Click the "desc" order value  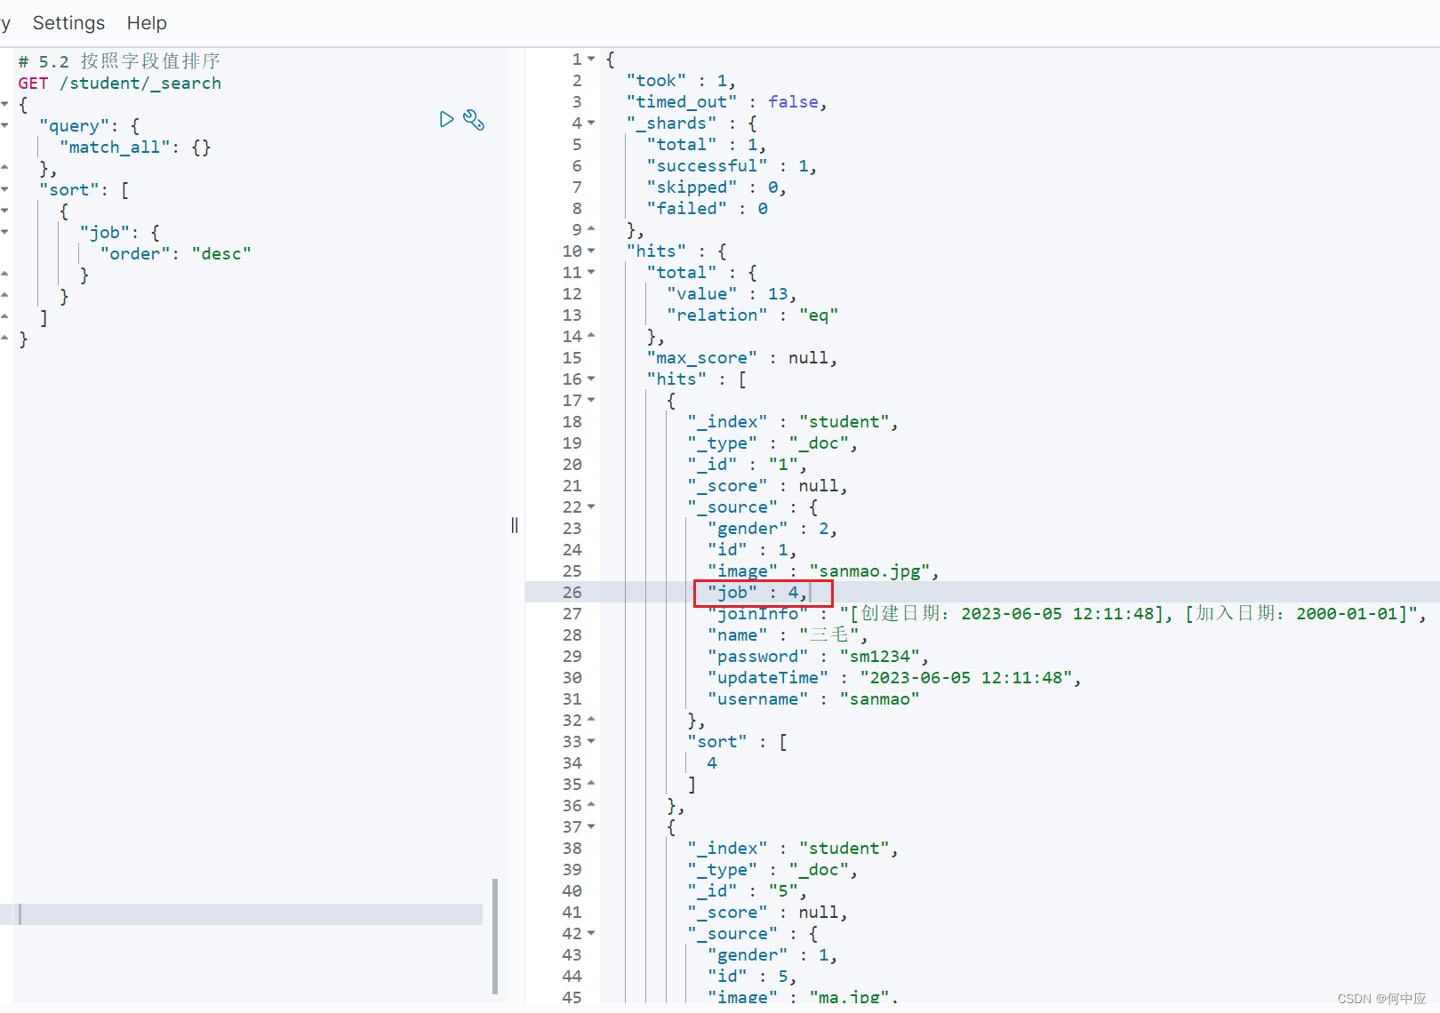point(221,254)
